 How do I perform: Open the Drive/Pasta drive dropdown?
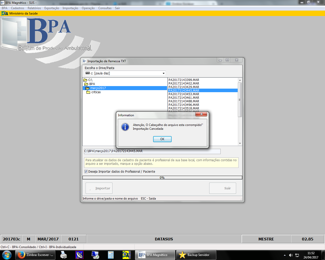pyautogui.click(x=164, y=73)
